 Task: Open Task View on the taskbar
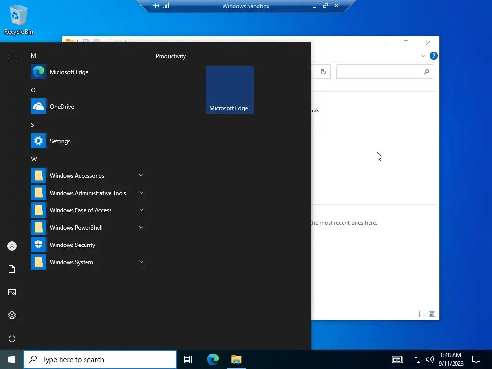point(188,359)
